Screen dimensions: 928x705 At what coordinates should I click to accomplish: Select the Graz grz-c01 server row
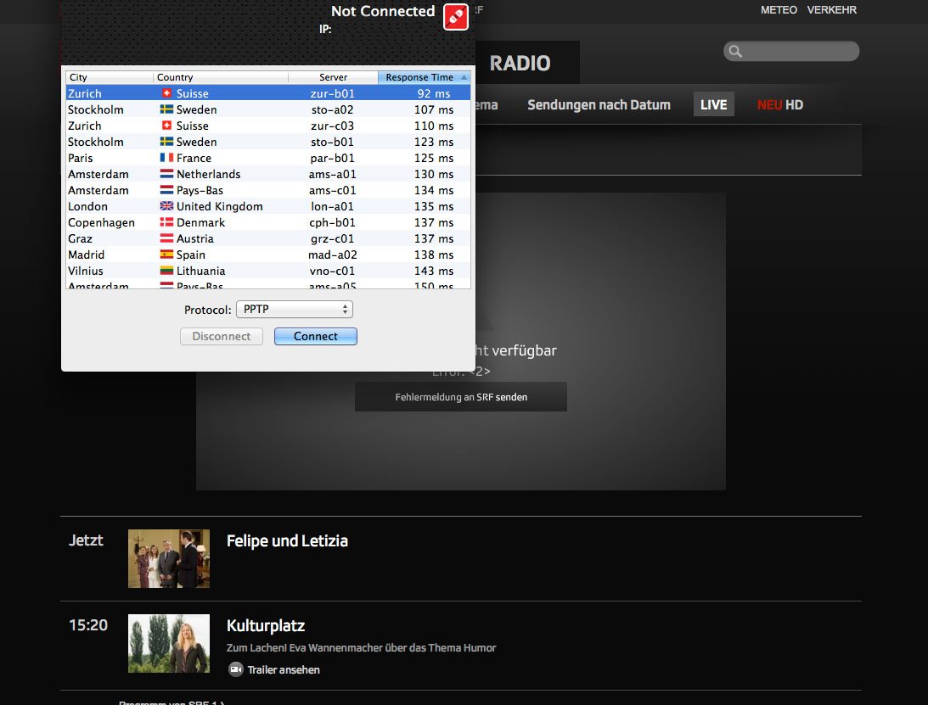click(268, 238)
